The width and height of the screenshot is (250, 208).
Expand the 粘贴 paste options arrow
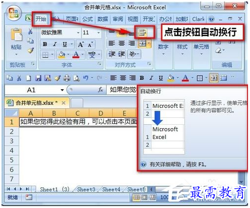click(x=16, y=54)
